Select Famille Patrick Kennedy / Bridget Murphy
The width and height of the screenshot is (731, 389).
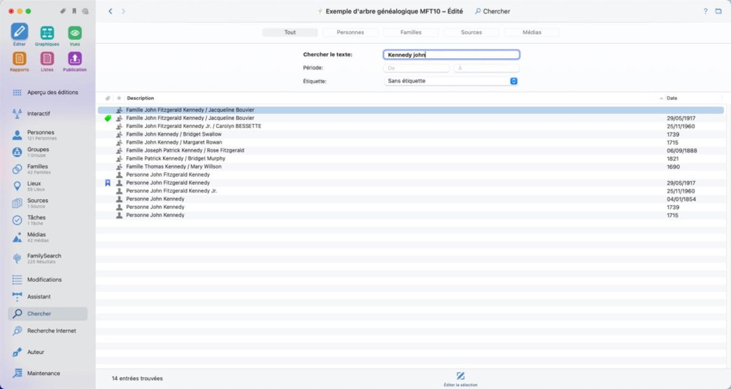(411, 159)
